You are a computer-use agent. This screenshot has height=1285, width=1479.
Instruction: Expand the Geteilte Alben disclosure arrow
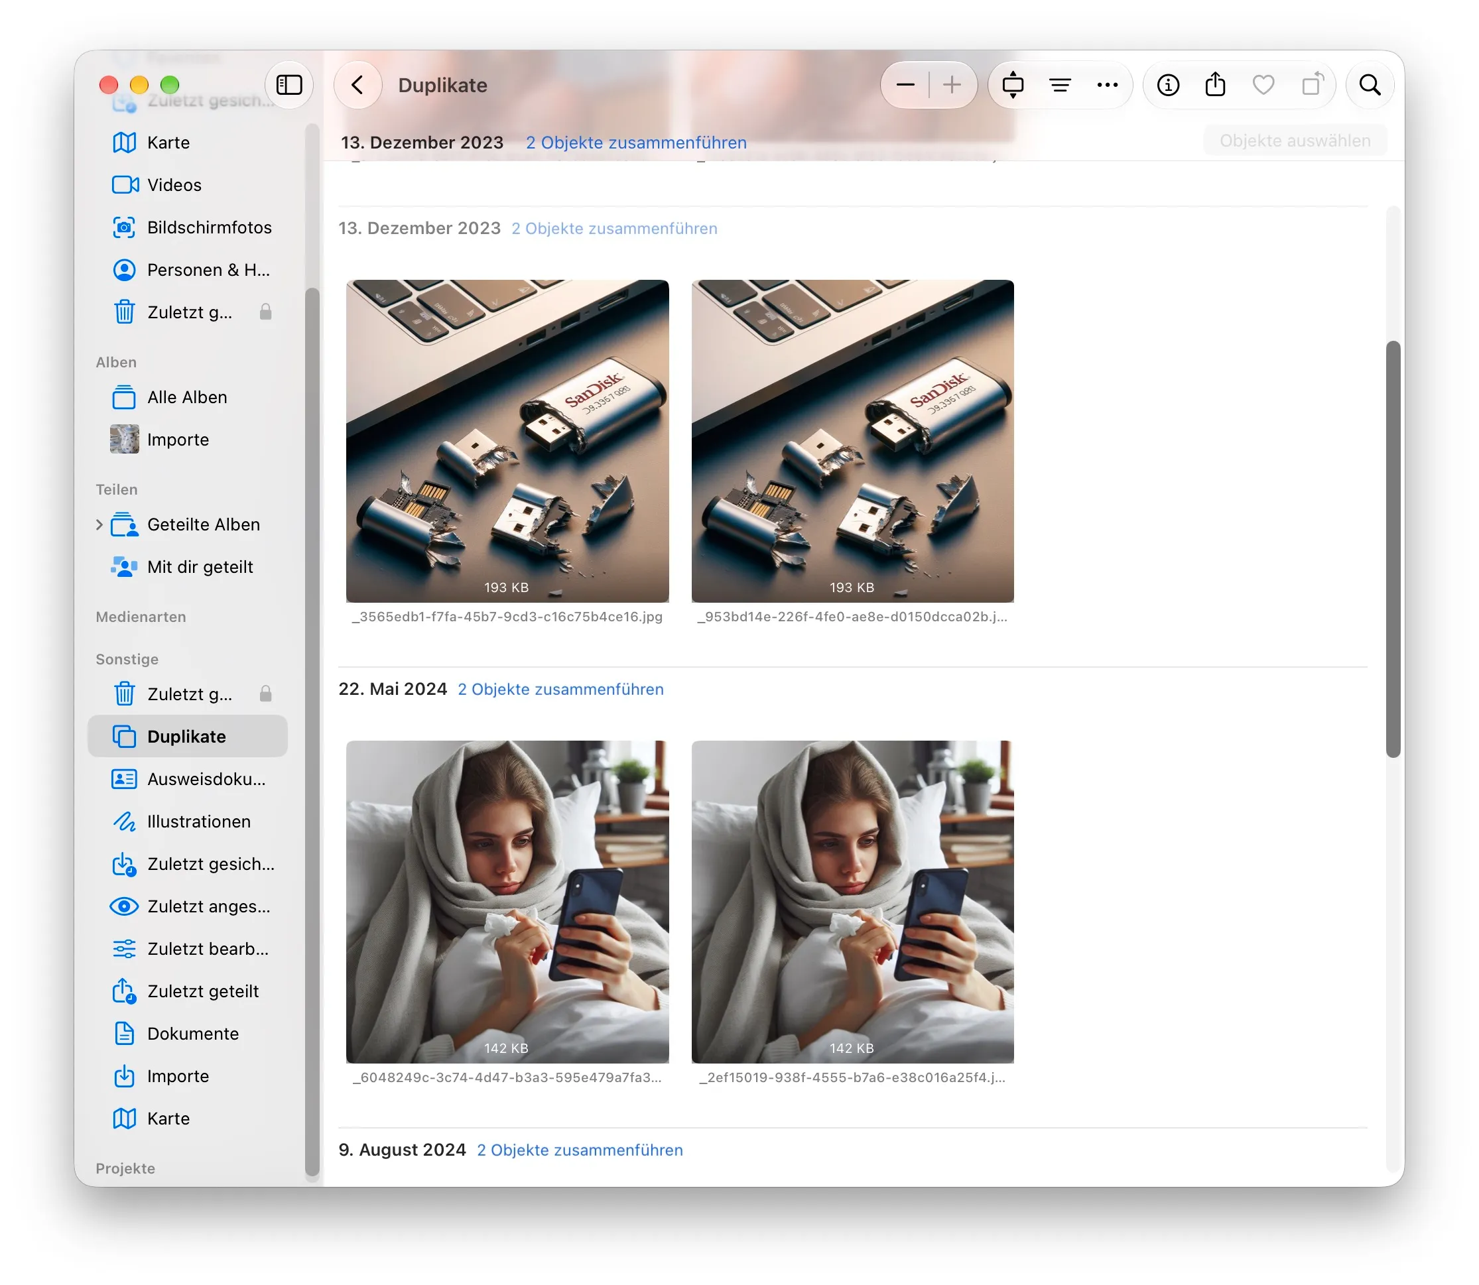coord(99,524)
